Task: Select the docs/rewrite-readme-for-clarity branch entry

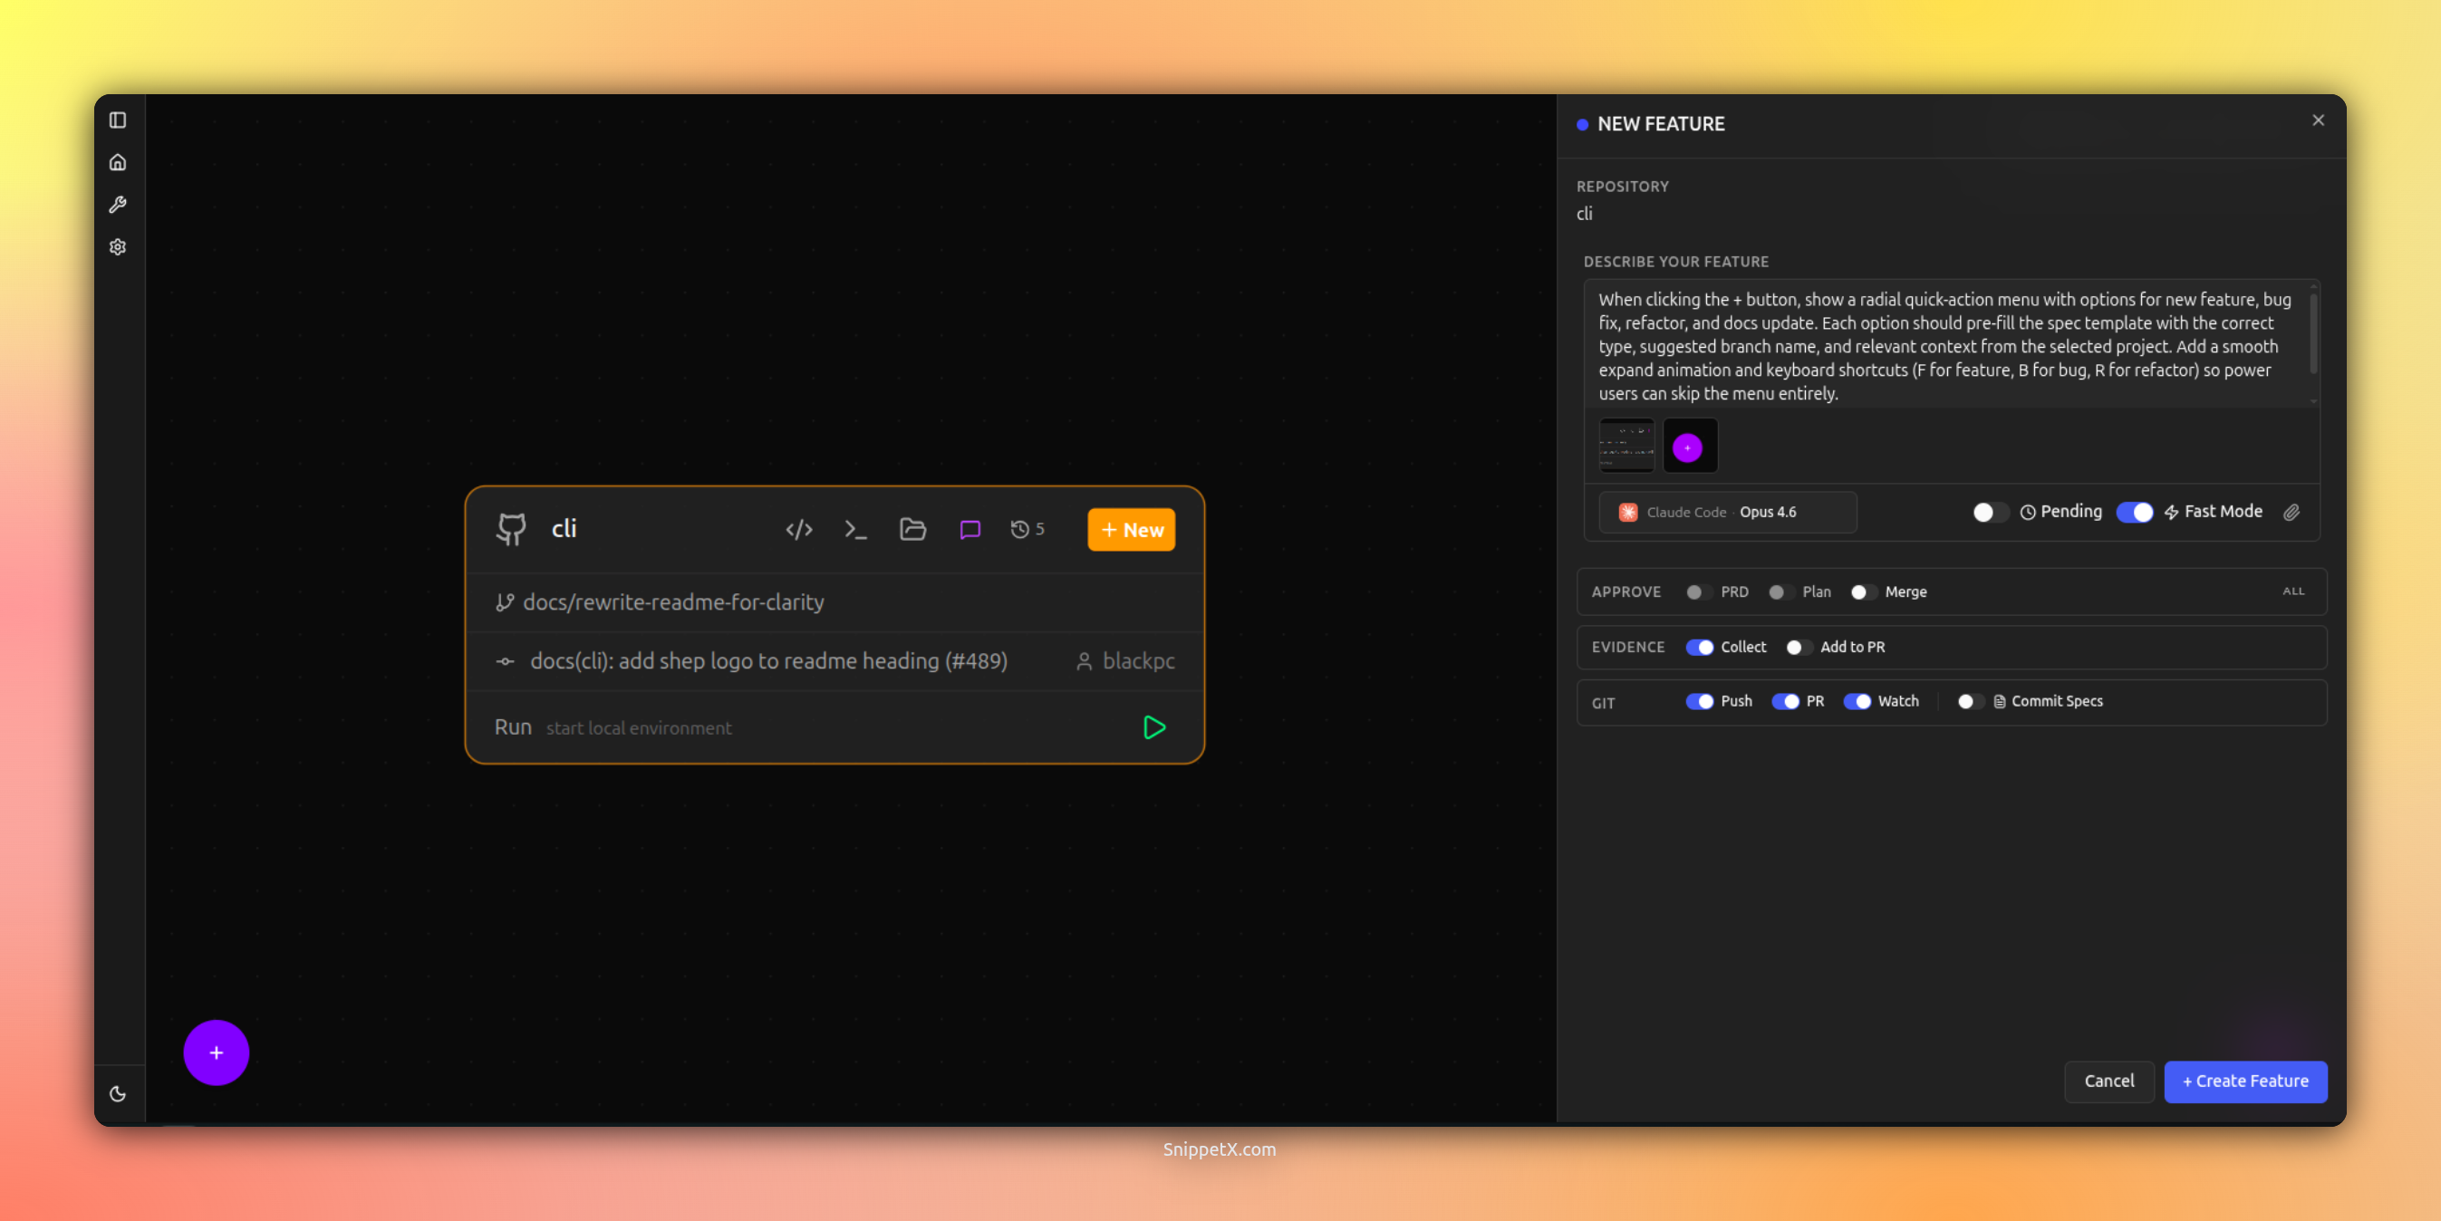Action: click(674, 601)
